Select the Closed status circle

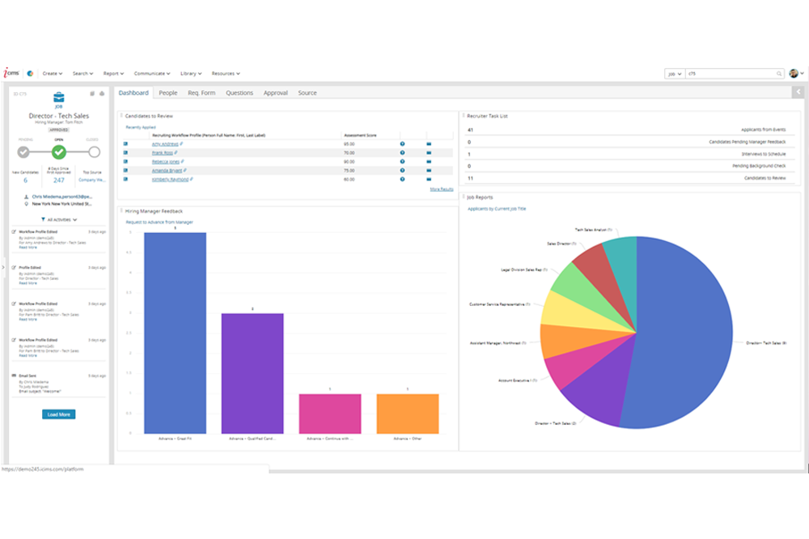tap(94, 151)
